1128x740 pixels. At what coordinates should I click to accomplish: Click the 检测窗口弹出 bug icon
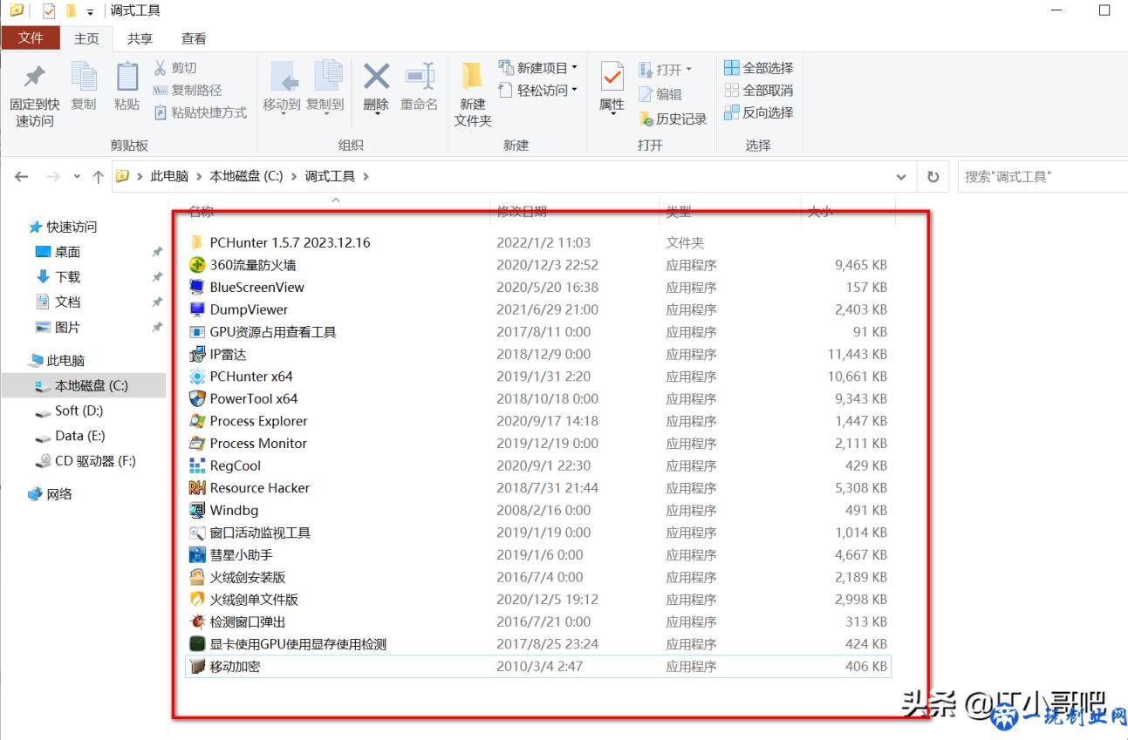[x=197, y=621]
